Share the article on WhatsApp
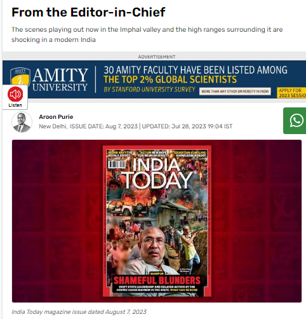Screen dimensions: 306x319 coord(295,121)
